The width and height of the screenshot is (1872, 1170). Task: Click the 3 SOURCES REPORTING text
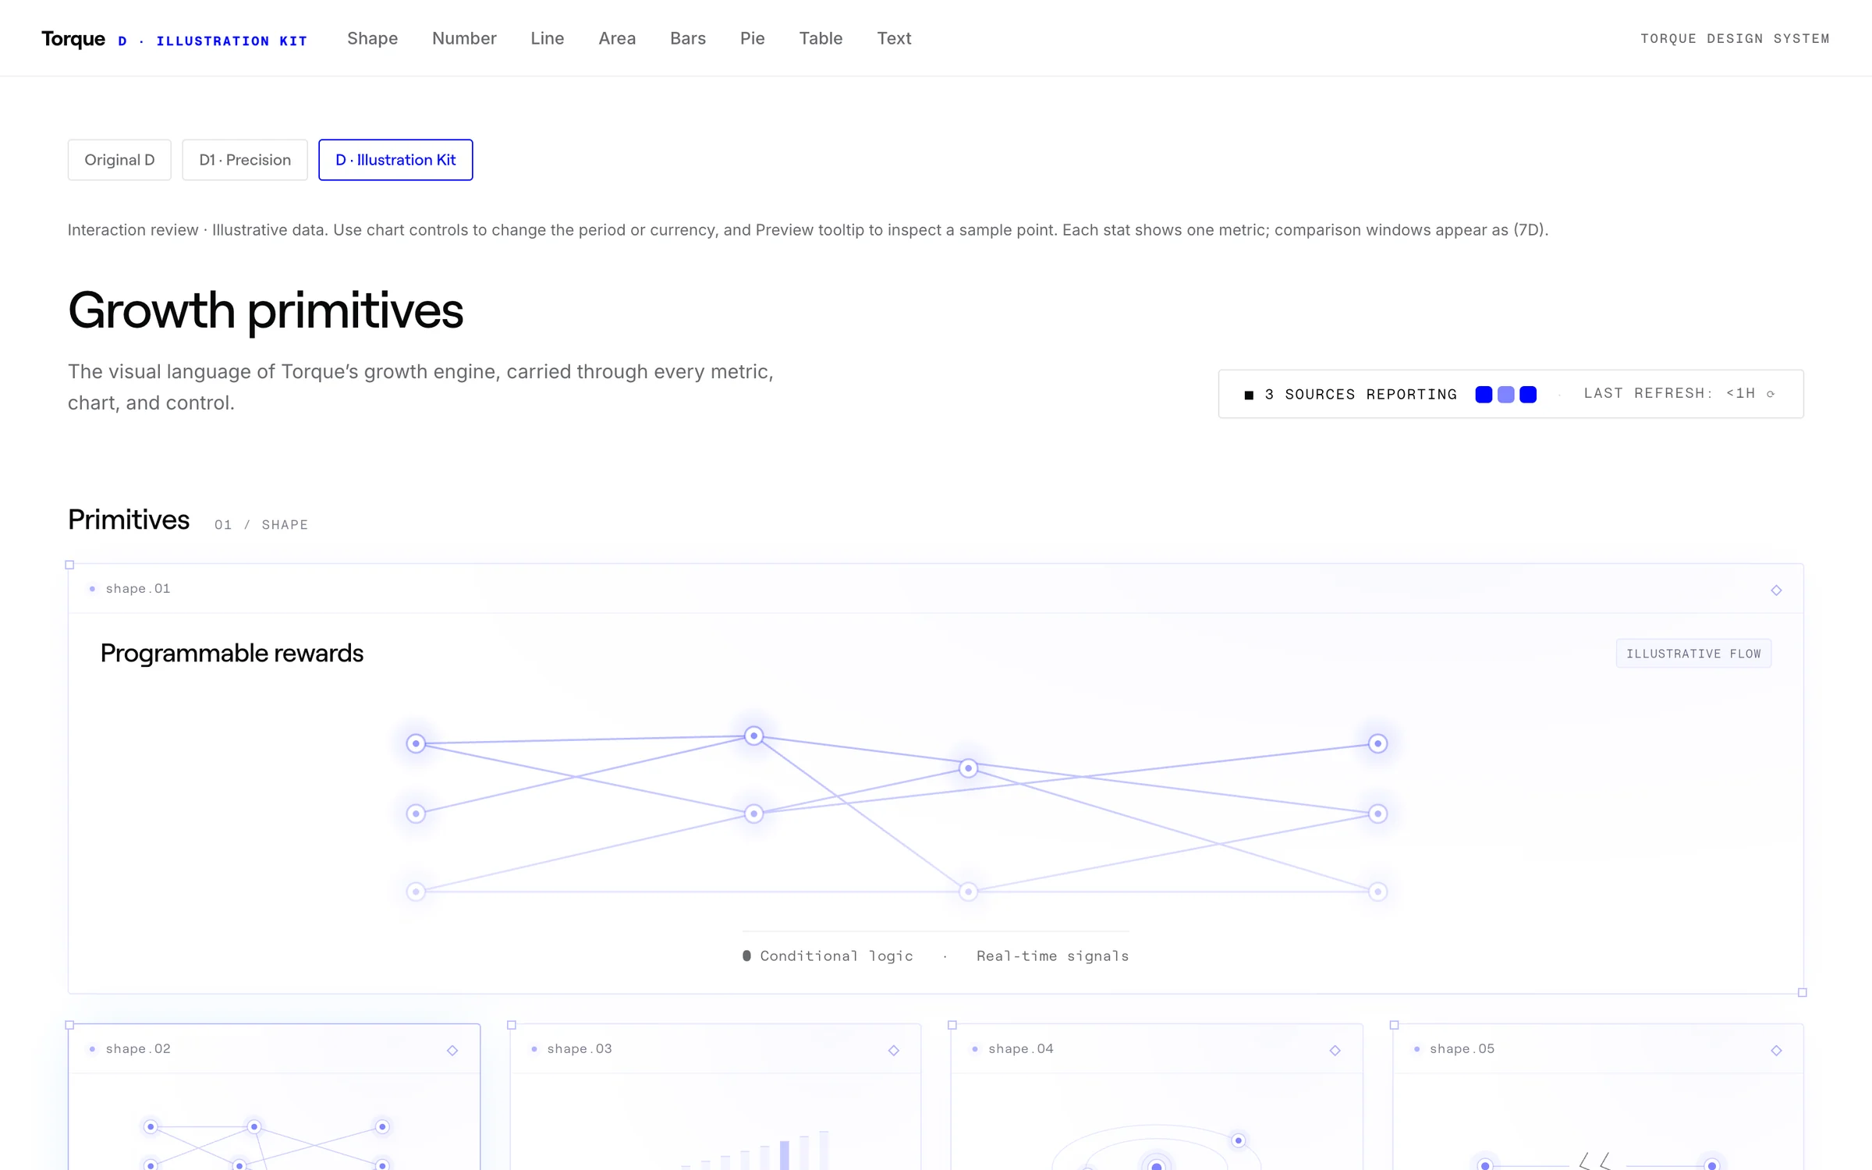(1360, 395)
